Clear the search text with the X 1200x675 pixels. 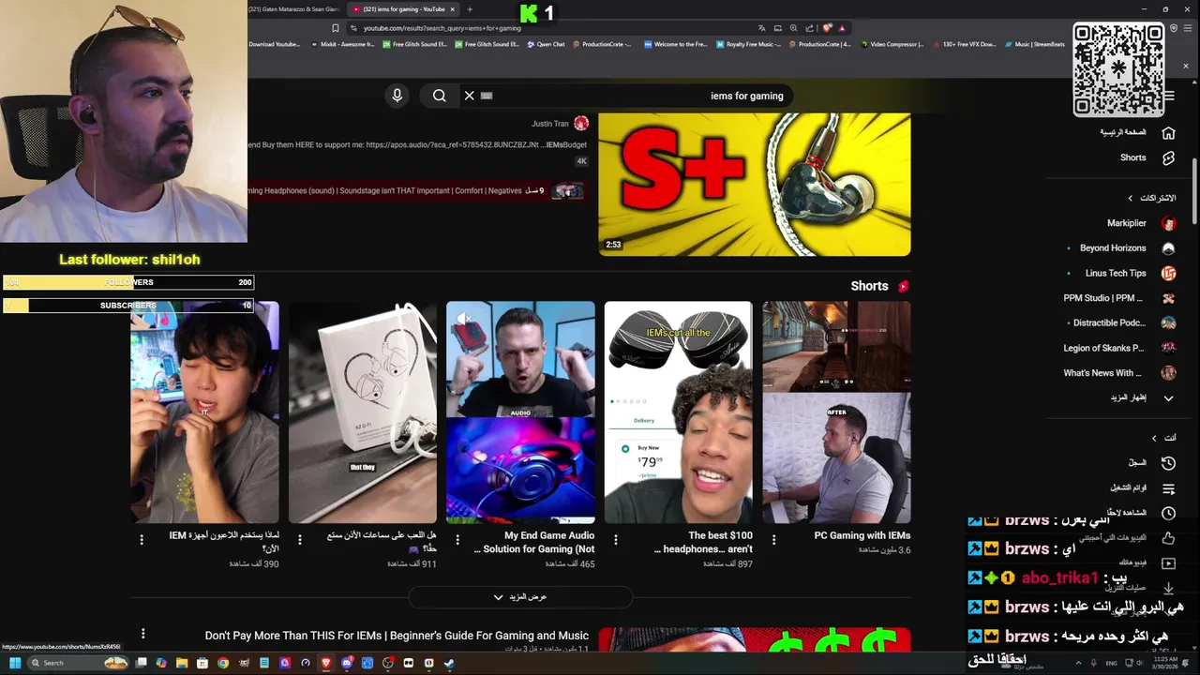pos(470,96)
